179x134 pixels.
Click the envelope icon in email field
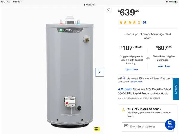coord(126,126)
